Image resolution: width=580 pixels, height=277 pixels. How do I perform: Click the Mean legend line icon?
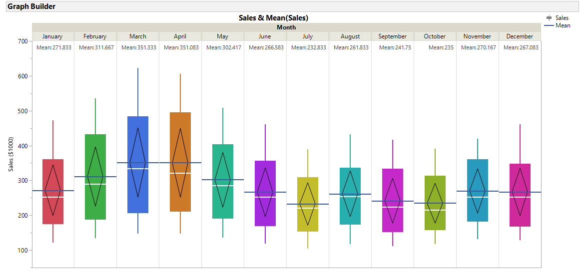(x=550, y=25)
